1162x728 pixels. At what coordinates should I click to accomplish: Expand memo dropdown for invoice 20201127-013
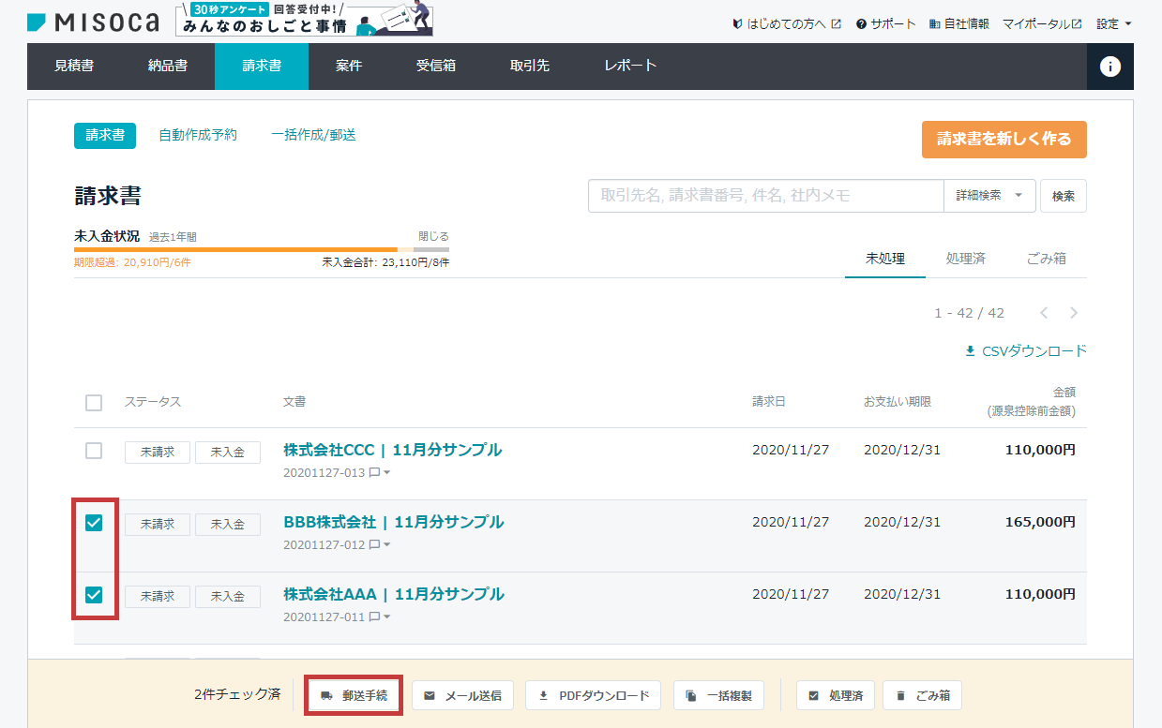(x=380, y=473)
